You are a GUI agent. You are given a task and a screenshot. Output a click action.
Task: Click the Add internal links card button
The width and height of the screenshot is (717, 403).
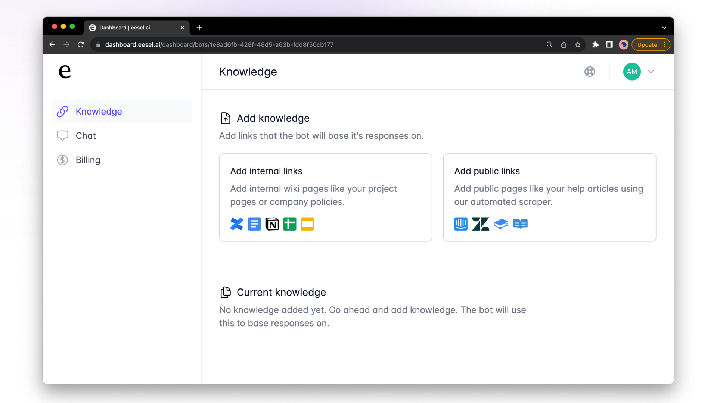[x=325, y=197]
